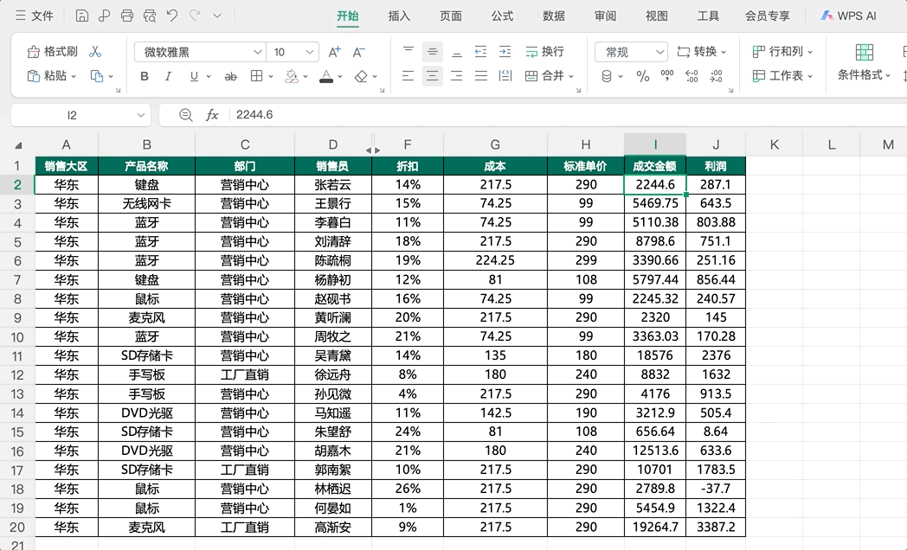This screenshot has width=907, height=550.
Task: Click the Print icon
Action: point(127,16)
